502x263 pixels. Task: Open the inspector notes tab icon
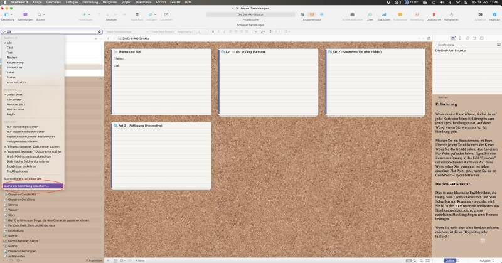pyautogui.click(x=453, y=38)
